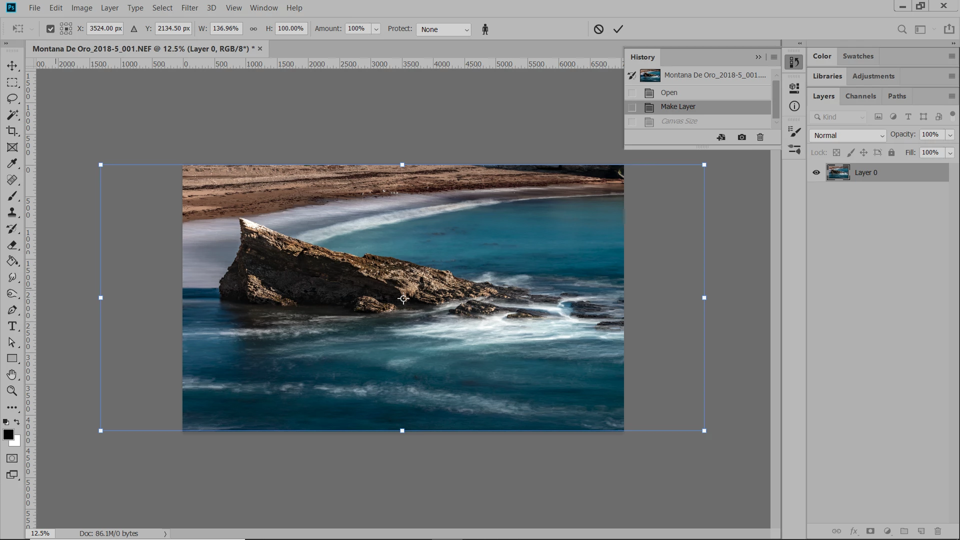Select the Magic Wand tool

(12, 114)
